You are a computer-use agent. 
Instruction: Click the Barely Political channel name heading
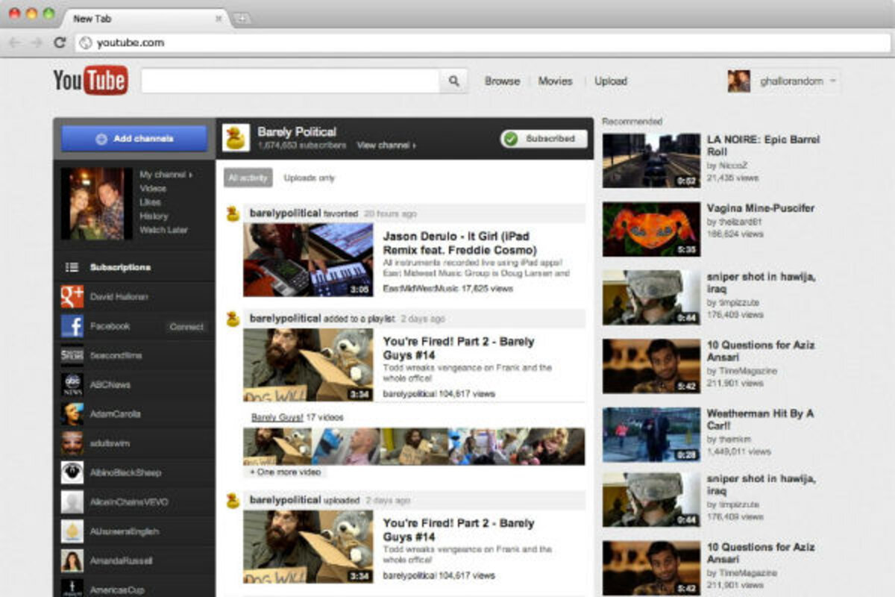pyautogui.click(x=297, y=131)
